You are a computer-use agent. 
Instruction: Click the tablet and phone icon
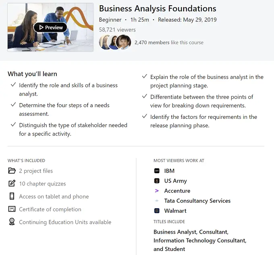[x=12, y=197]
